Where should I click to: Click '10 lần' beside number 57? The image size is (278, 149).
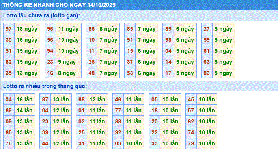pos(207,110)
